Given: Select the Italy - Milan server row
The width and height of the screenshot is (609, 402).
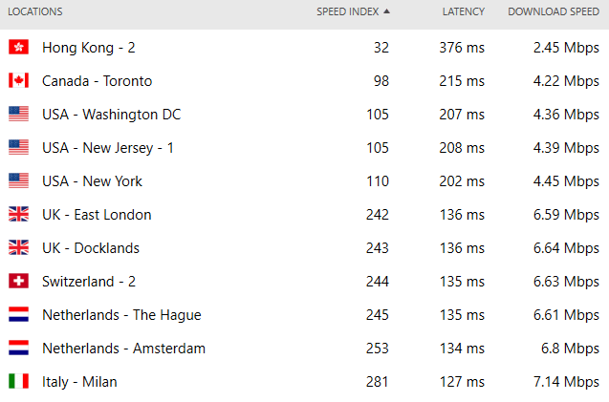Looking at the screenshot, I should (x=304, y=381).
